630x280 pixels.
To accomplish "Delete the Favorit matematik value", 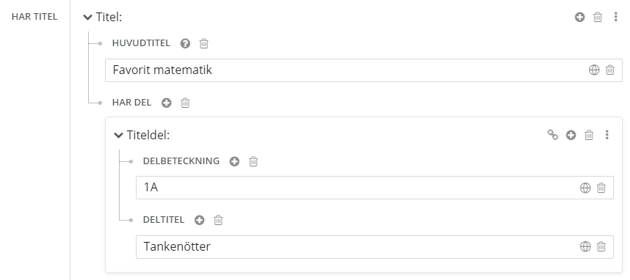I will (610, 70).
